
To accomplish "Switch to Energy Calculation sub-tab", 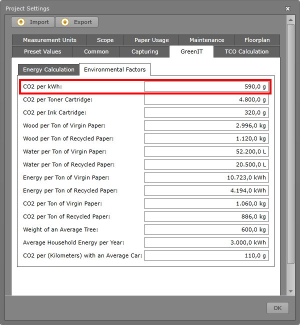I will point(48,69).
